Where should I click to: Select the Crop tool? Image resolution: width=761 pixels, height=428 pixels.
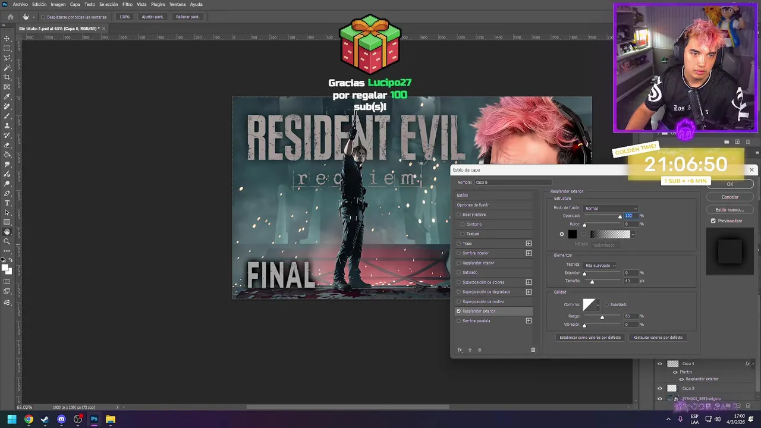pyautogui.click(x=7, y=77)
